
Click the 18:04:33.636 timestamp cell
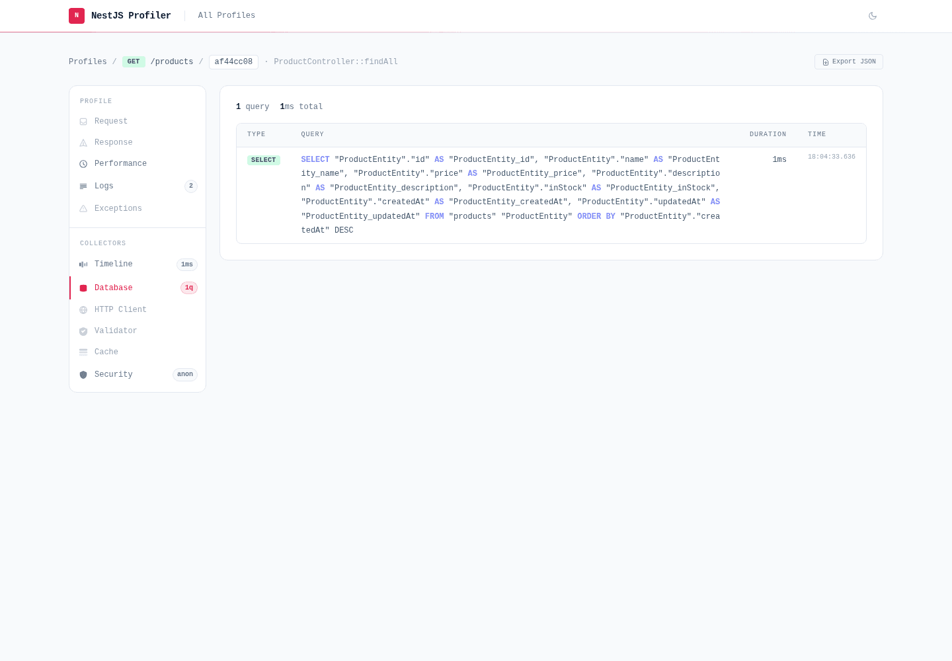(x=832, y=157)
